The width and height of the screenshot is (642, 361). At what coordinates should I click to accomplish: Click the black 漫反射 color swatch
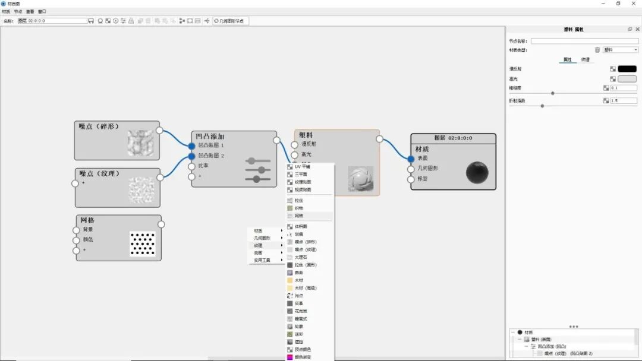click(x=626, y=69)
